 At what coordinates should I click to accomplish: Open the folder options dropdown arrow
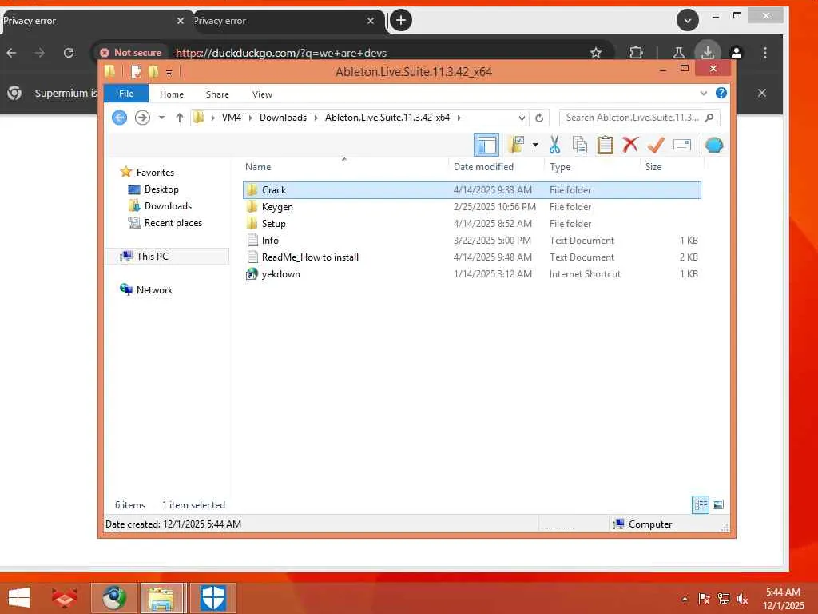click(x=535, y=145)
